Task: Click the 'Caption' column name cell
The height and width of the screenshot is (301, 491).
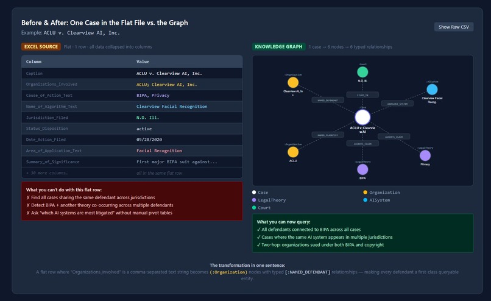Action: (x=34, y=73)
